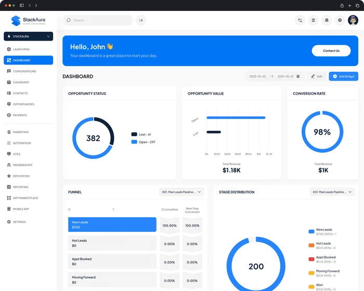The height and width of the screenshot is (291, 364).
Task: Click the Open bar in the Opportunity Value chart
Action: [236, 117]
